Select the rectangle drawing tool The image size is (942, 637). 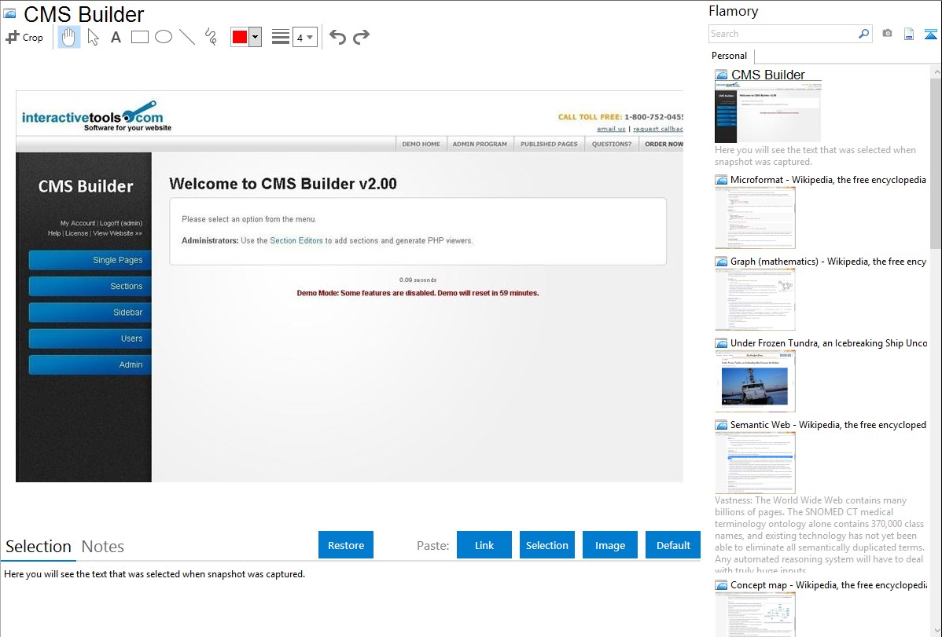139,37
